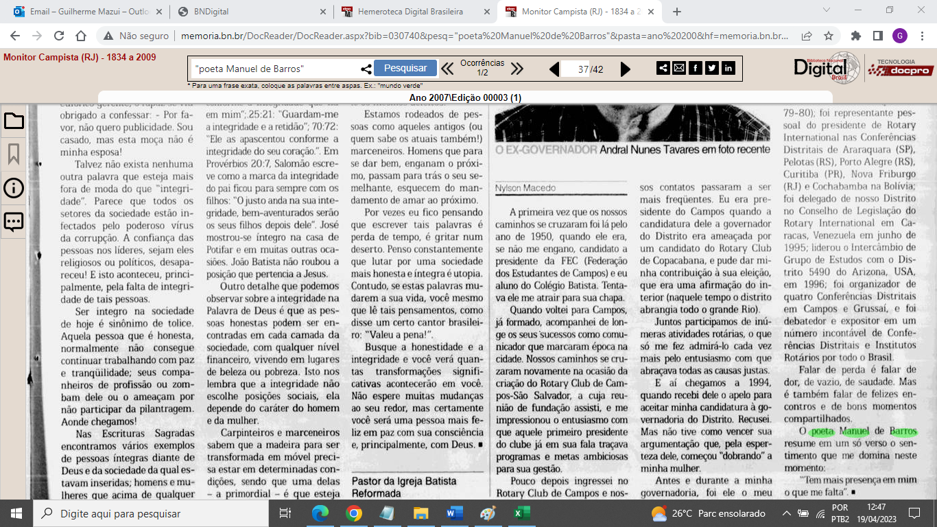Open Task View on the taskbar

[285, 513]
